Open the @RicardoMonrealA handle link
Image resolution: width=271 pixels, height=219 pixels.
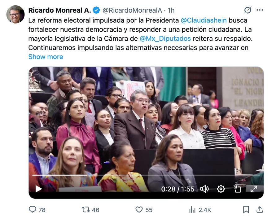132,10
